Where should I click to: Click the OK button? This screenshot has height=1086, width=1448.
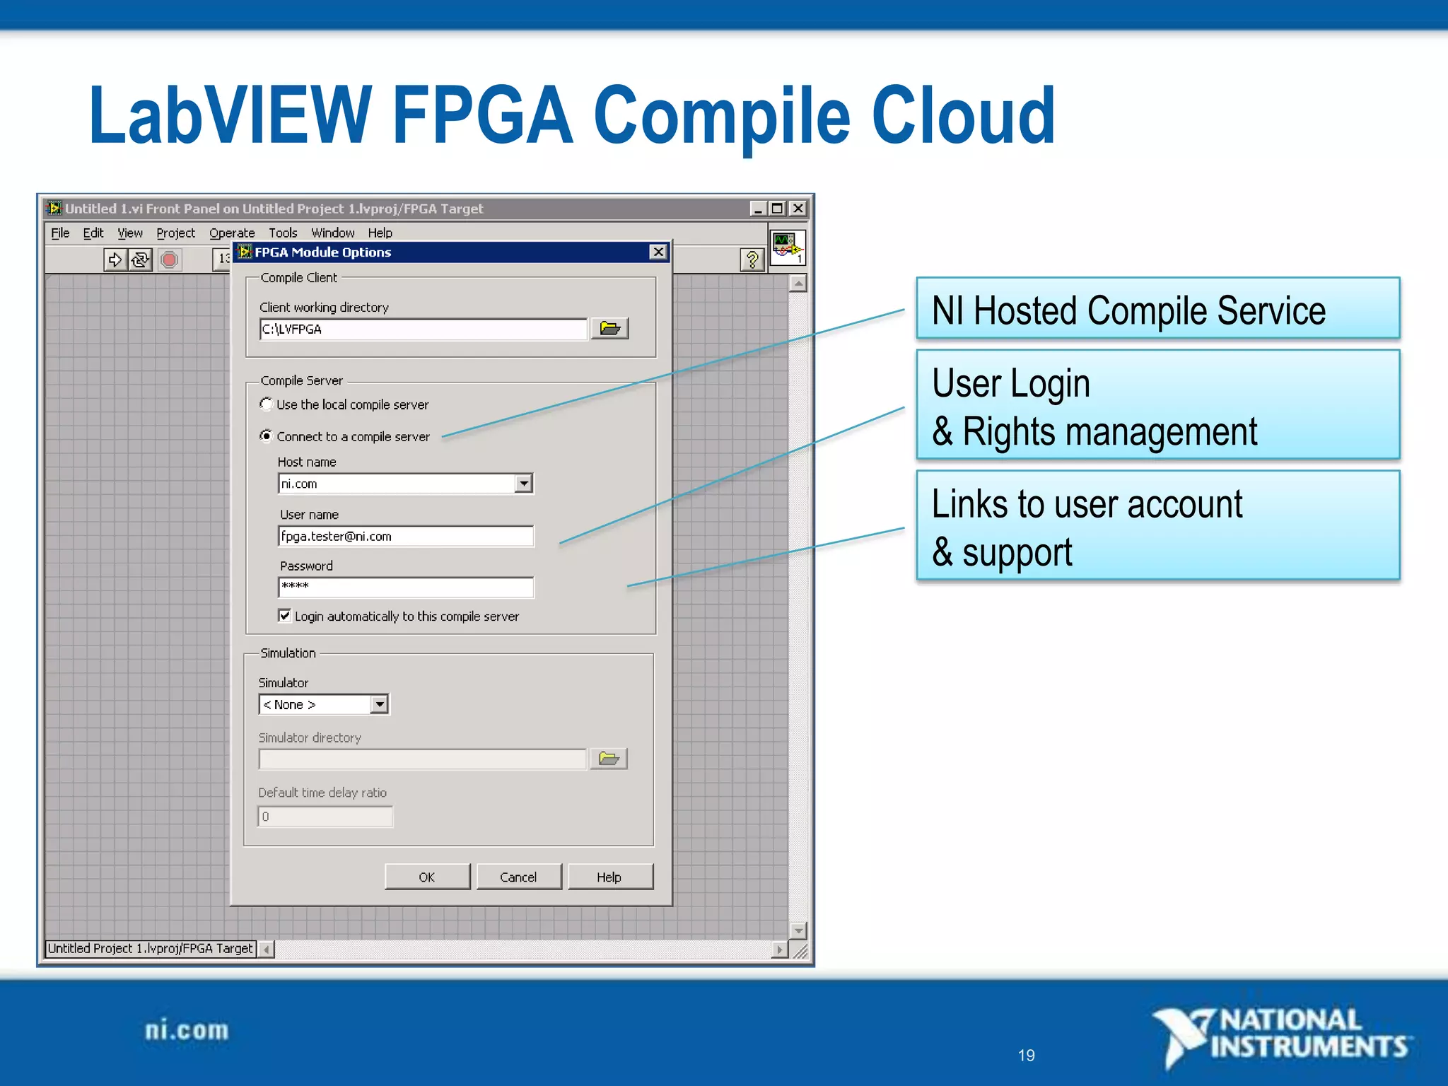[x=427, y=877]
